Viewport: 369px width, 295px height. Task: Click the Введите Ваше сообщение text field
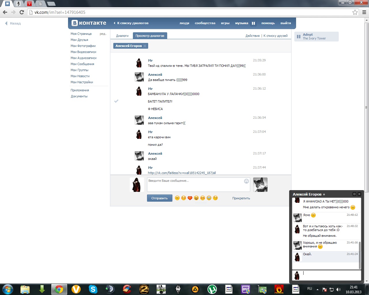tap(195, 184)
